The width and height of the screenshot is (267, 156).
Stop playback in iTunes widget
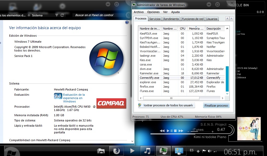pos(175,131)
